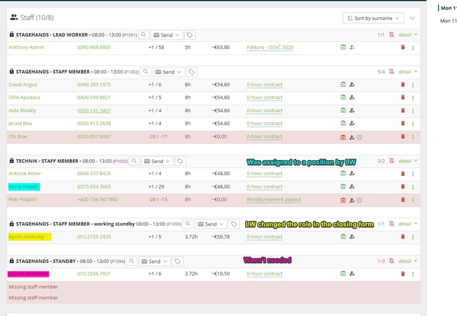
Task: Open 0-hour contract link for David Angus
Action: tap(264, 85)
